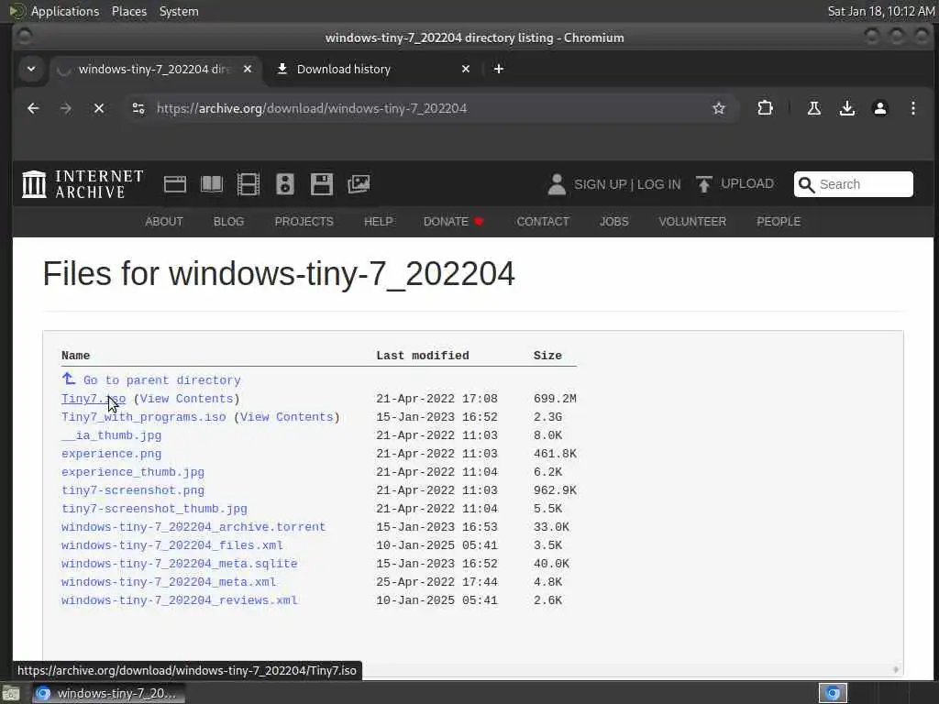
Task: Open the Applications menu
Action: pyautogui.click(x=65, y=11)
